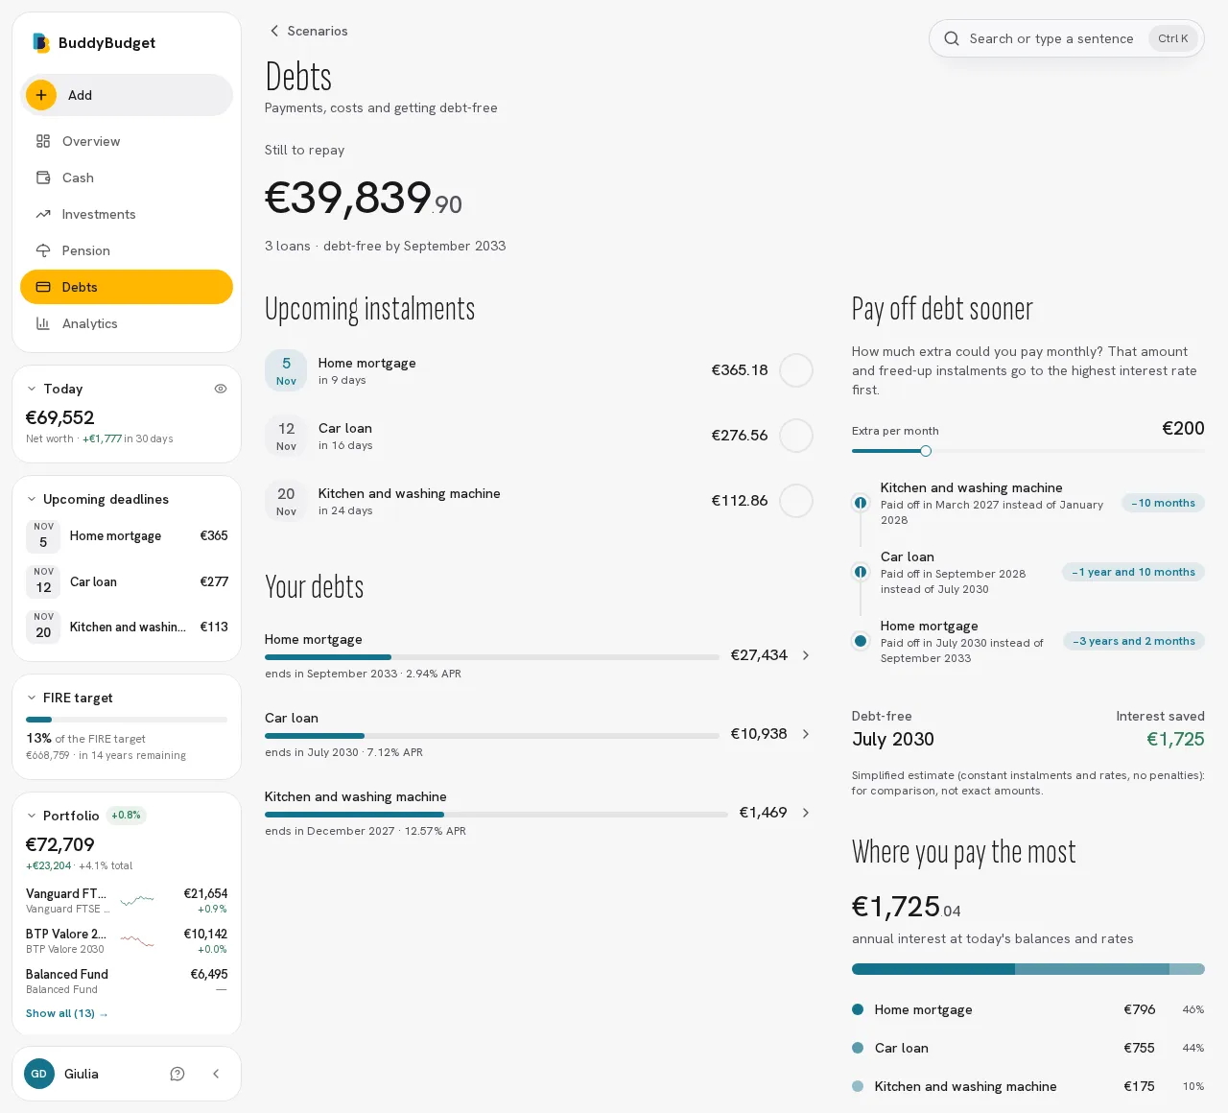Go to Cash section
The image size is (1228, 1113).
(127, 178)
